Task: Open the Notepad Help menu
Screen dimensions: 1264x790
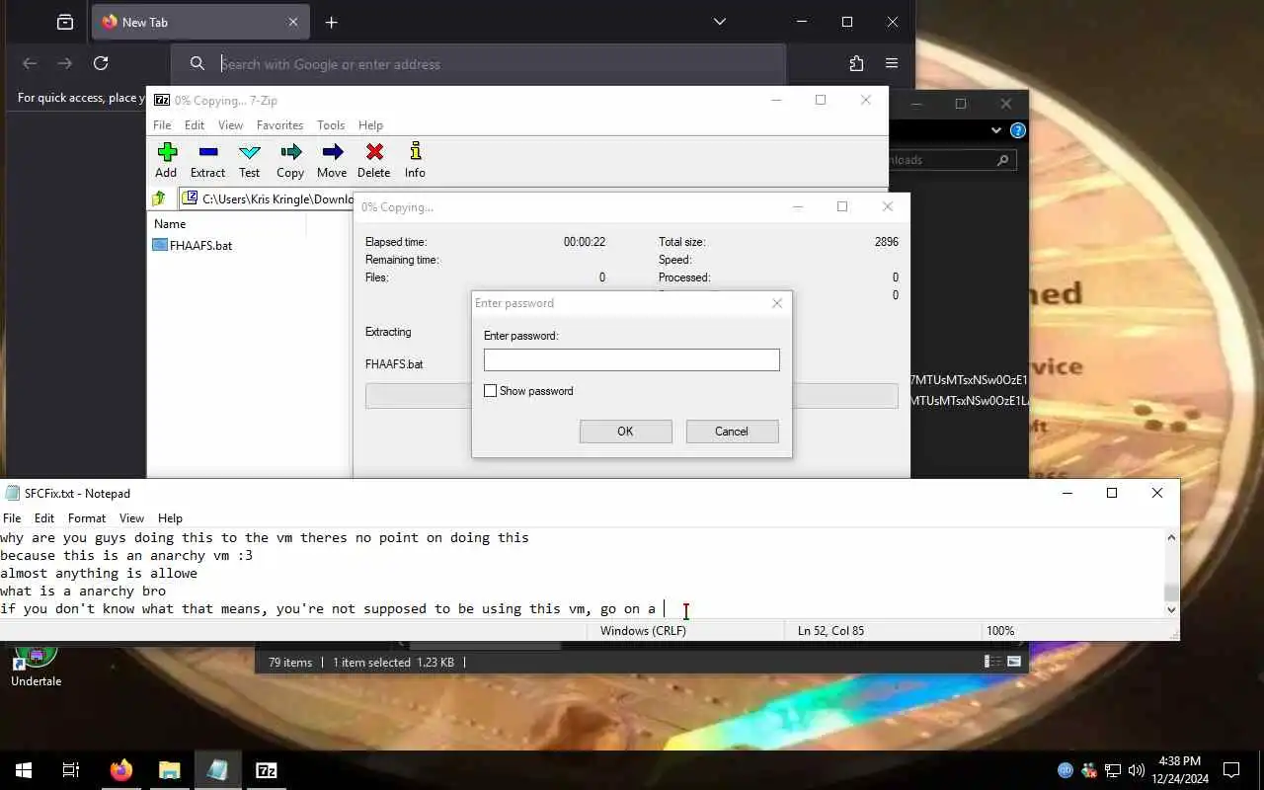Action: [170, 517]
